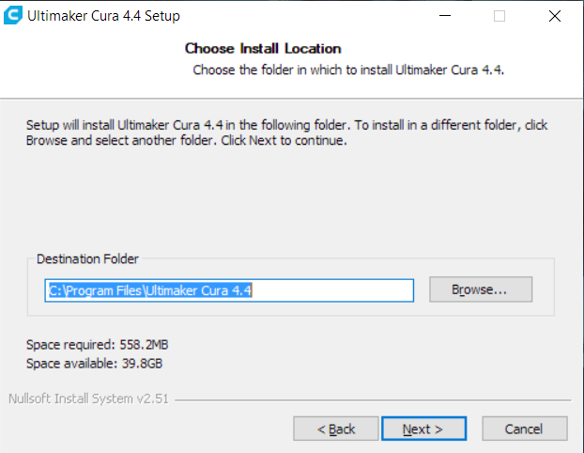Screen dimensions: 584x453
Task: Click the 'Space required: 558.2MB' text
Action: [x=98, y=345]
